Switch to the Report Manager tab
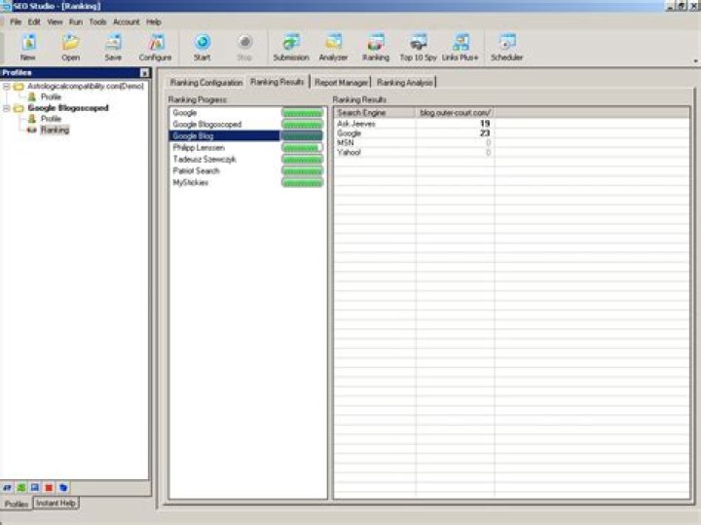 point(341,82)
